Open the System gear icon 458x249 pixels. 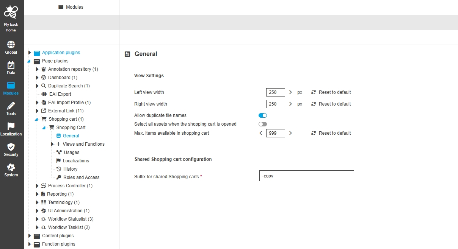click(11, 167)
